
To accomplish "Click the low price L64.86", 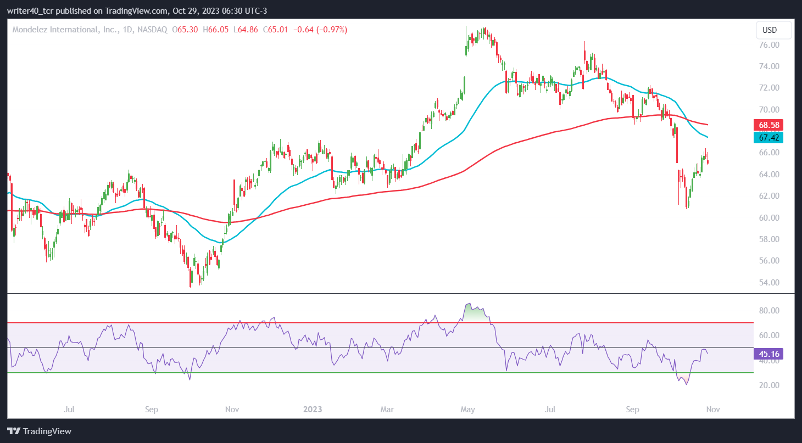I will [x=246, y=30].
